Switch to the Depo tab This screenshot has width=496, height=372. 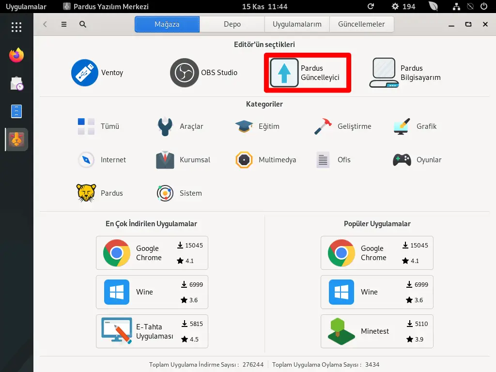pyautogui.click(x=232, y=24)
